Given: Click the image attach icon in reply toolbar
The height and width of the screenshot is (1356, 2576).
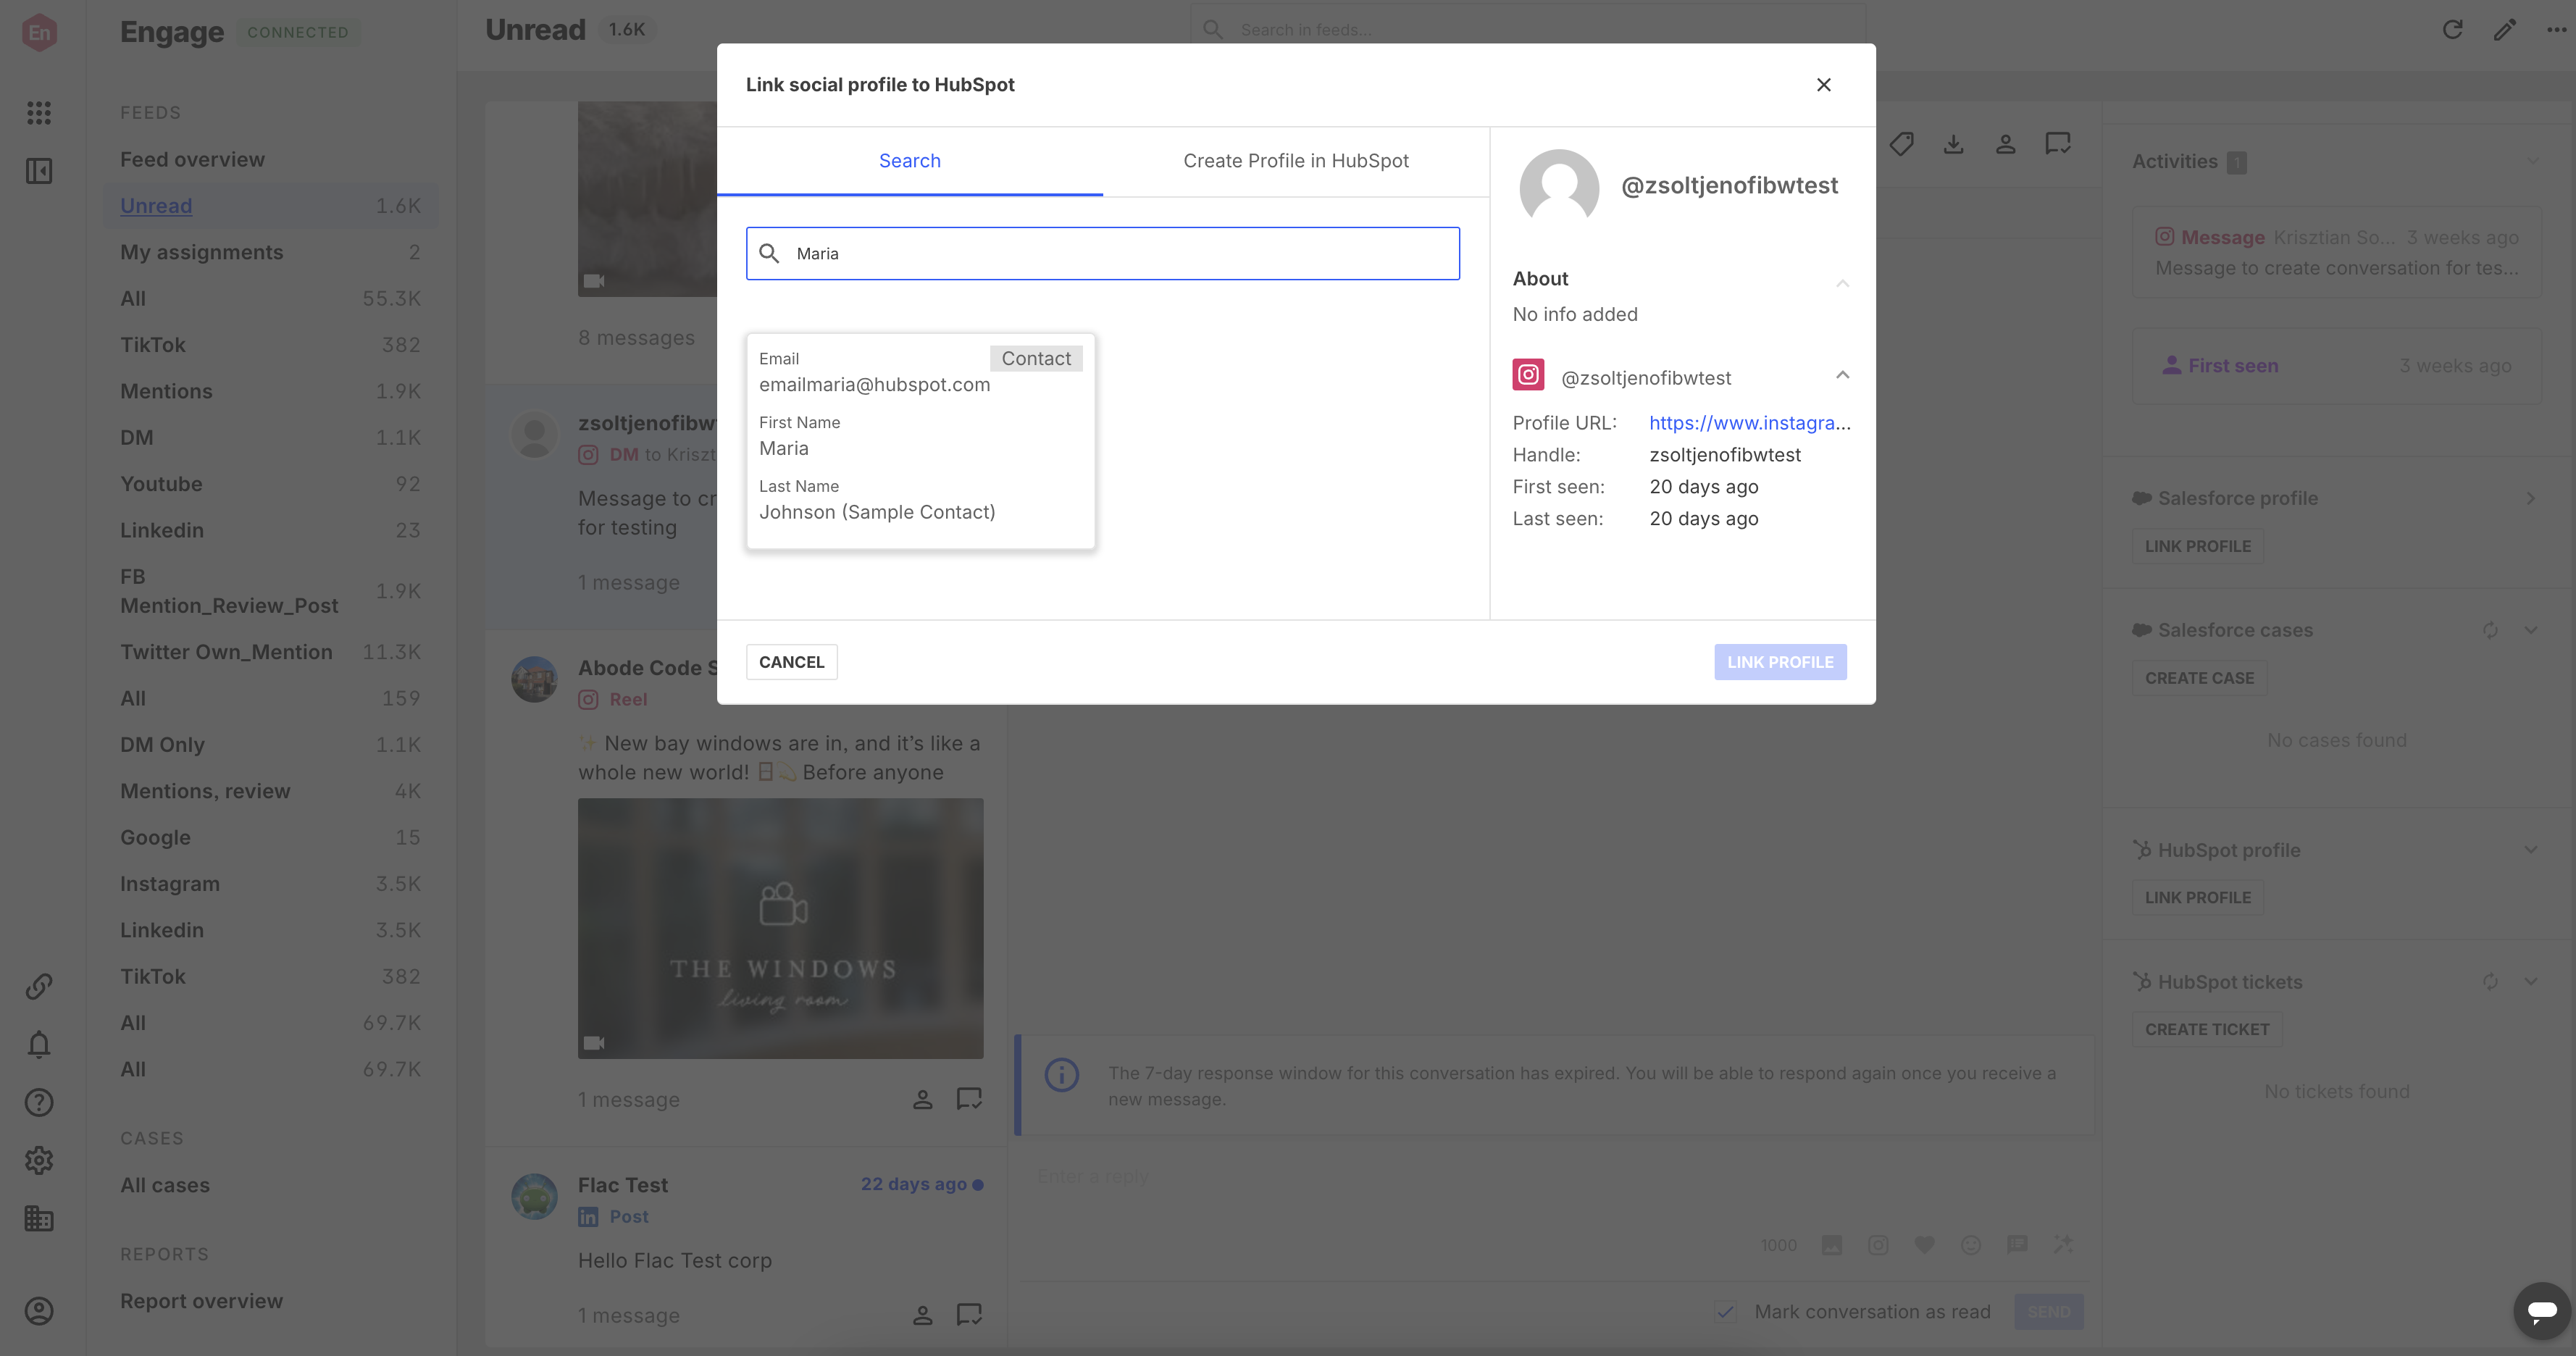Looking at the screenshot, I should pos(1831,1245).
